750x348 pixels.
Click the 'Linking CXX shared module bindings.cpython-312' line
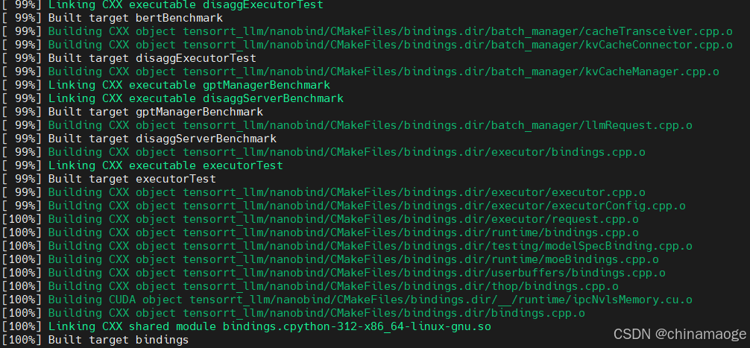pos(246,326)
